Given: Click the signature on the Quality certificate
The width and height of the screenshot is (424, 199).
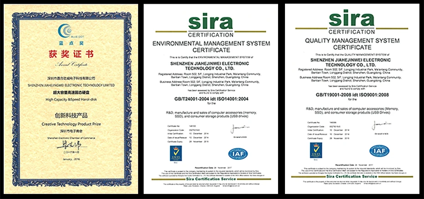Looking at the screenshot, I should (381, 126).
